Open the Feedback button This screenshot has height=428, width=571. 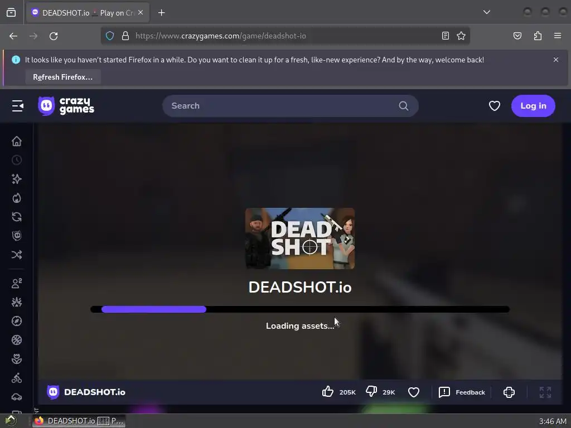(x=462, y=392)
